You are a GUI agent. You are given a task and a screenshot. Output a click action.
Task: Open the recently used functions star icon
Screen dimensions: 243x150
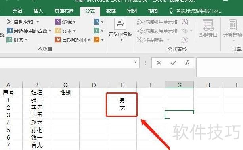tap(10, 31)
